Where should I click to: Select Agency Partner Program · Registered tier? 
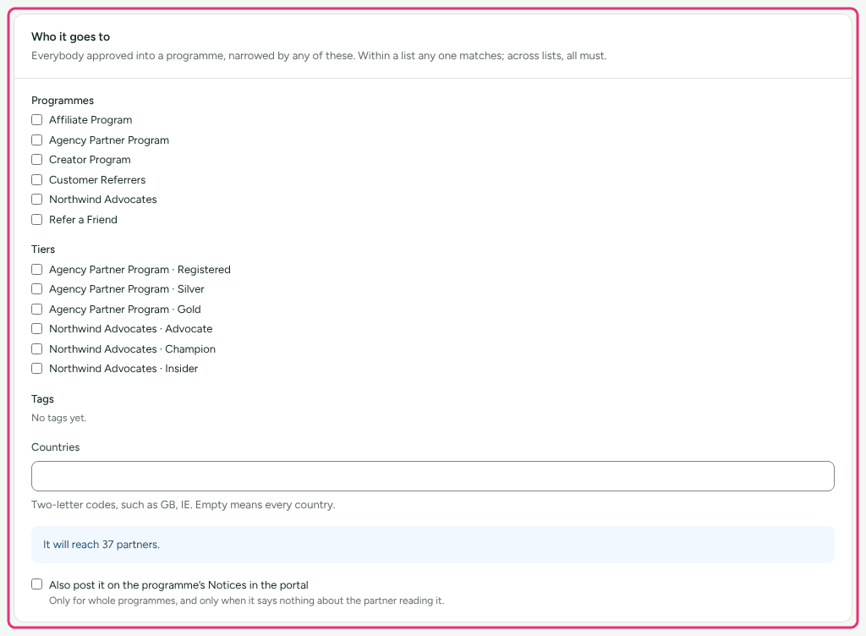(37, 270)
